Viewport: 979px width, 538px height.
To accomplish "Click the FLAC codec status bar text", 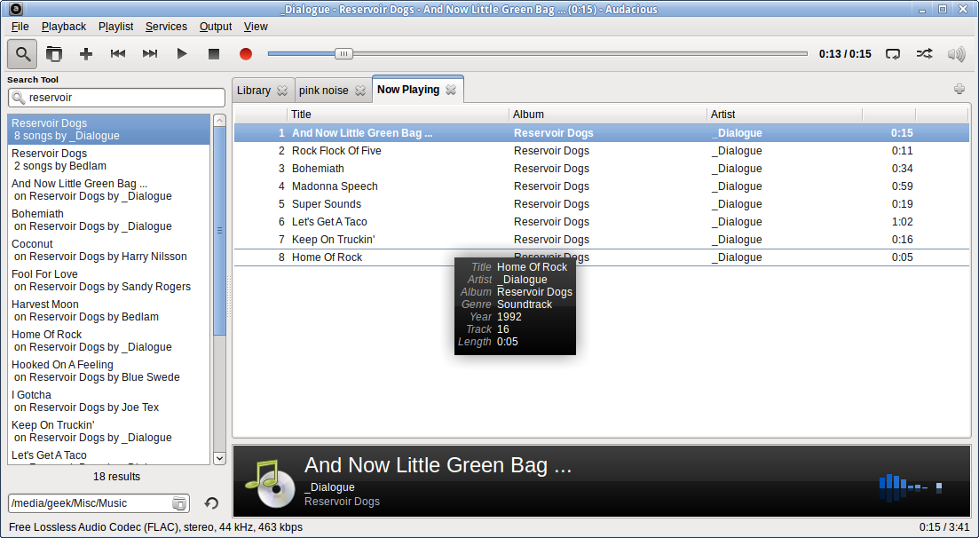I will [155, 527].
